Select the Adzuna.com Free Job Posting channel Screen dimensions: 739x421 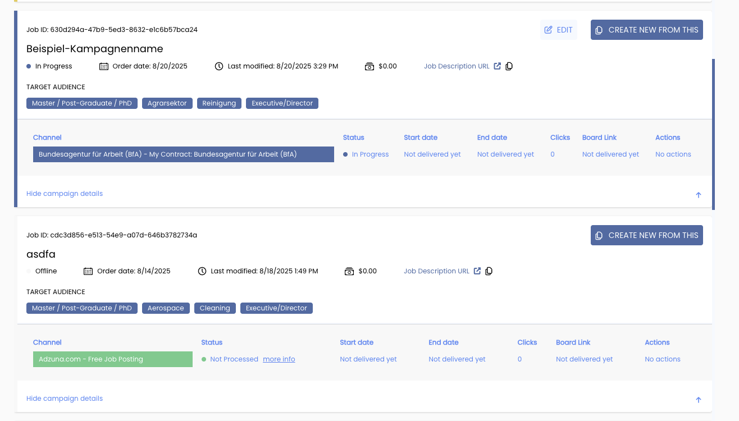(112, 359)
